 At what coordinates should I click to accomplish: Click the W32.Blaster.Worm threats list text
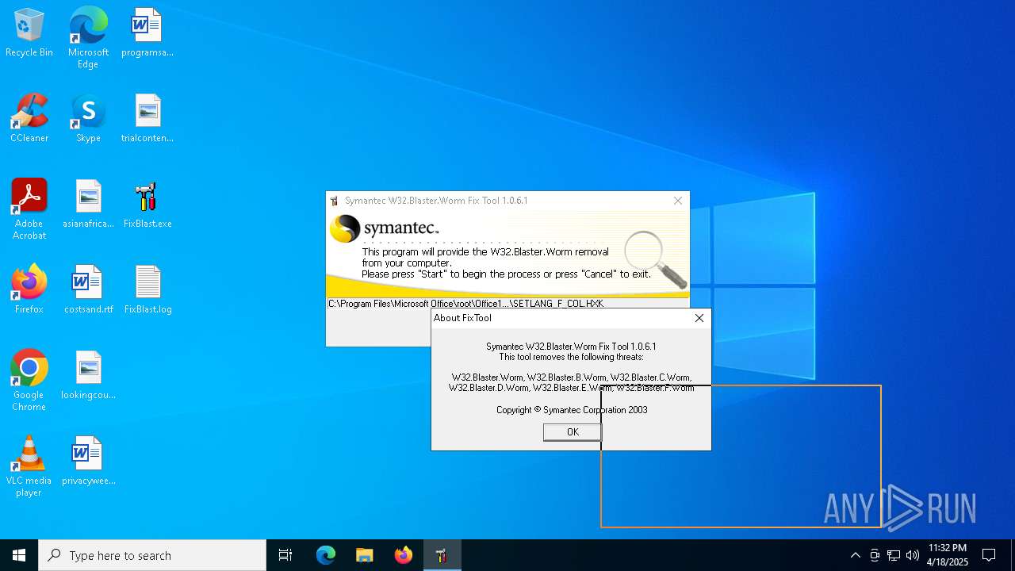571,382
